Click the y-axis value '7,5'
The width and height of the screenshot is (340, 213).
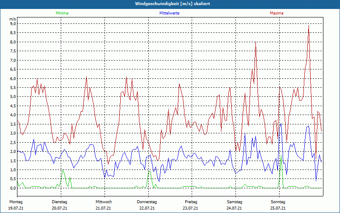click(x=13, y=51)
